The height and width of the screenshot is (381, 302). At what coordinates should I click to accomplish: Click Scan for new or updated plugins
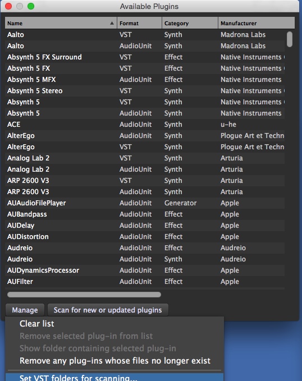click(x=108, y=310)
